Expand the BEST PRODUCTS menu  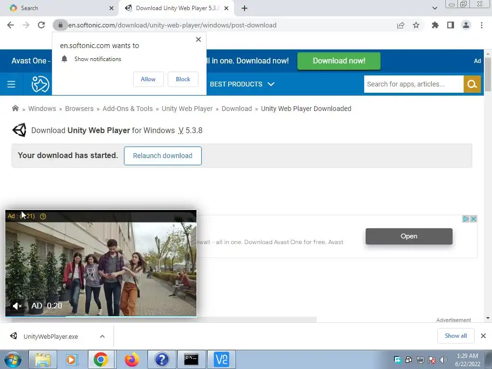242,84
